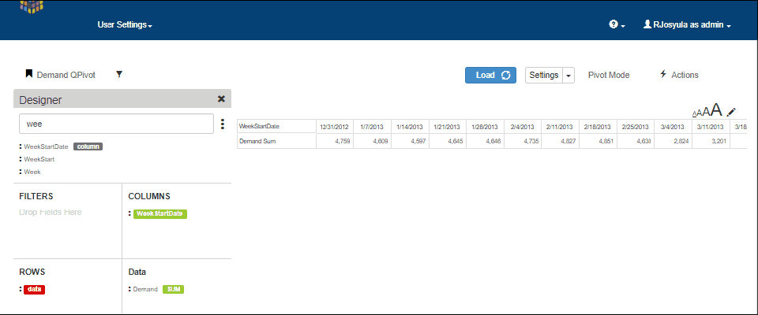The height and width of the screenshot is (315, 758).
Task: Click the 3,201 value cell
Action: [x=711, y=141]
